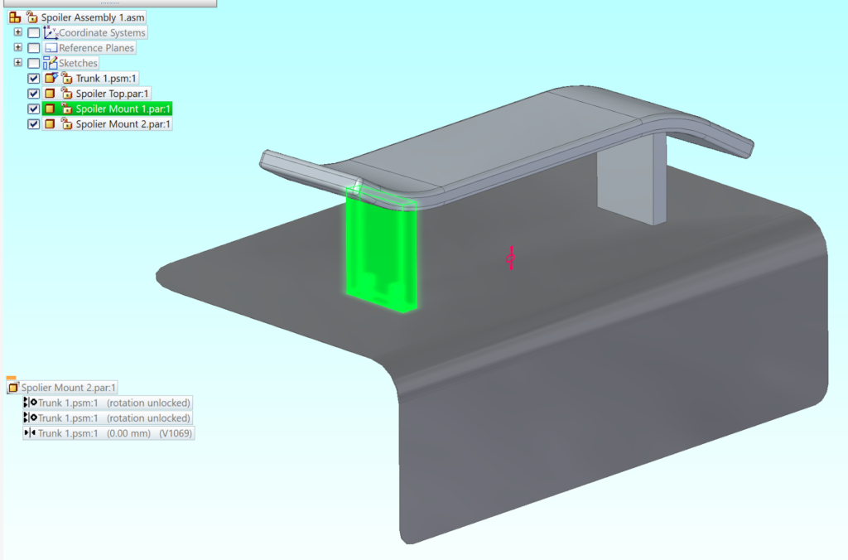Hide Spoiler Top.par:1 by unchecking its checkbox
The image size is (848, 560).
(34, 94)
